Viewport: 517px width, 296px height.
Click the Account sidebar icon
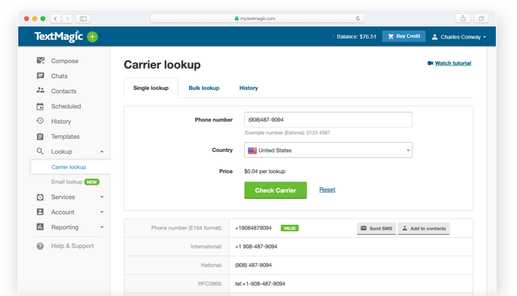click(x=40, y=212)
